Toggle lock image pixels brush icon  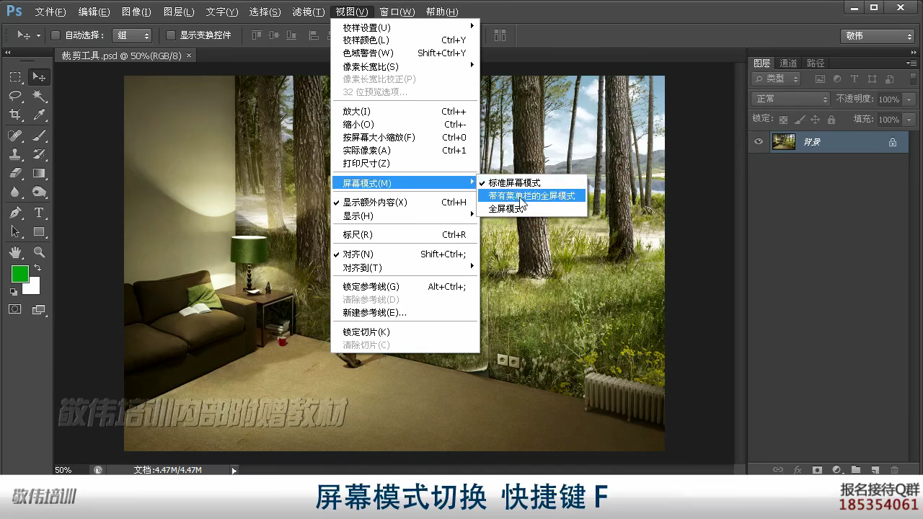point(800,120)
